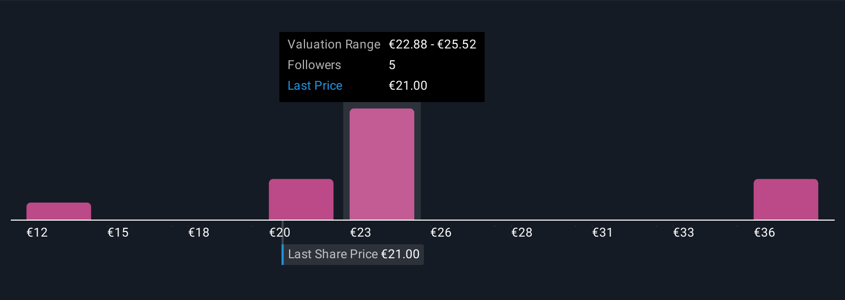The height and width of the screenshot is (300, 845).
Task: Click the "Last Price" link in tooltip
Action: pos(315,86)
